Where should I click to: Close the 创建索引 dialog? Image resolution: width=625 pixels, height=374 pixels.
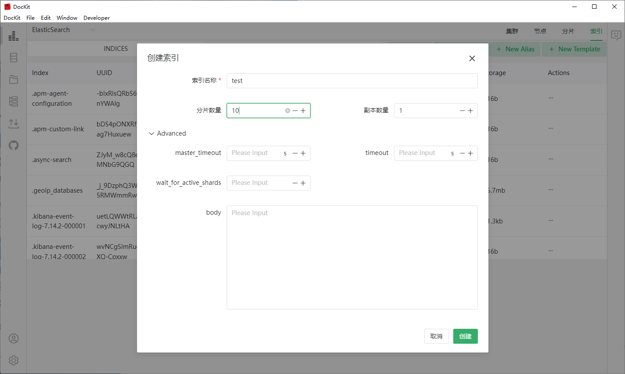point(472,58)
